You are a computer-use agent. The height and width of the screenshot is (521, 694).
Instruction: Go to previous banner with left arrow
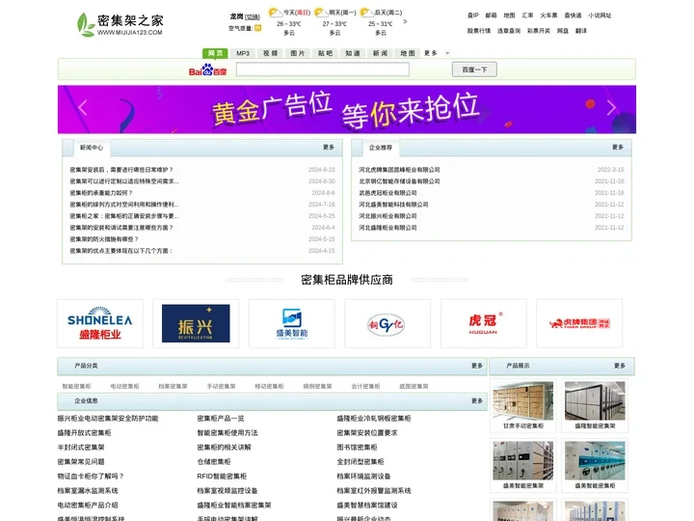pos(83,108)
